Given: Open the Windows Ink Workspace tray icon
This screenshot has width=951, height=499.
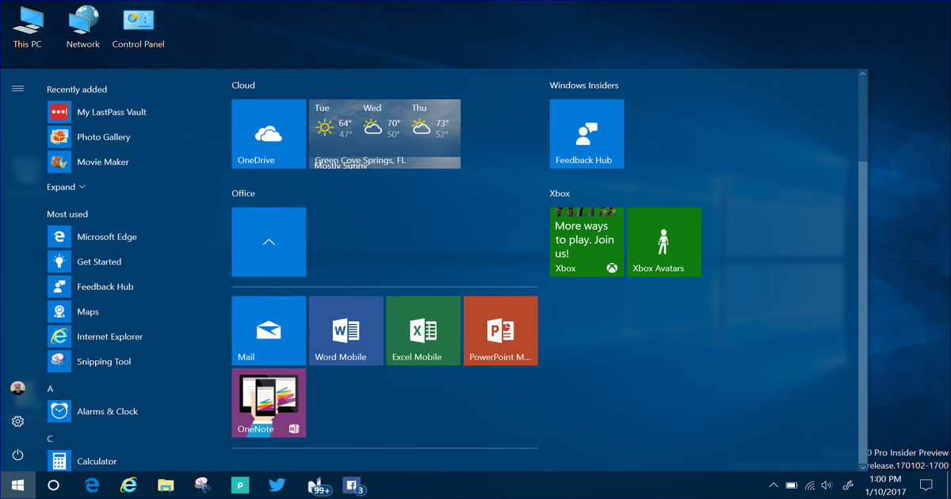Looking at the screenshot, I should (x=847, y=485).
